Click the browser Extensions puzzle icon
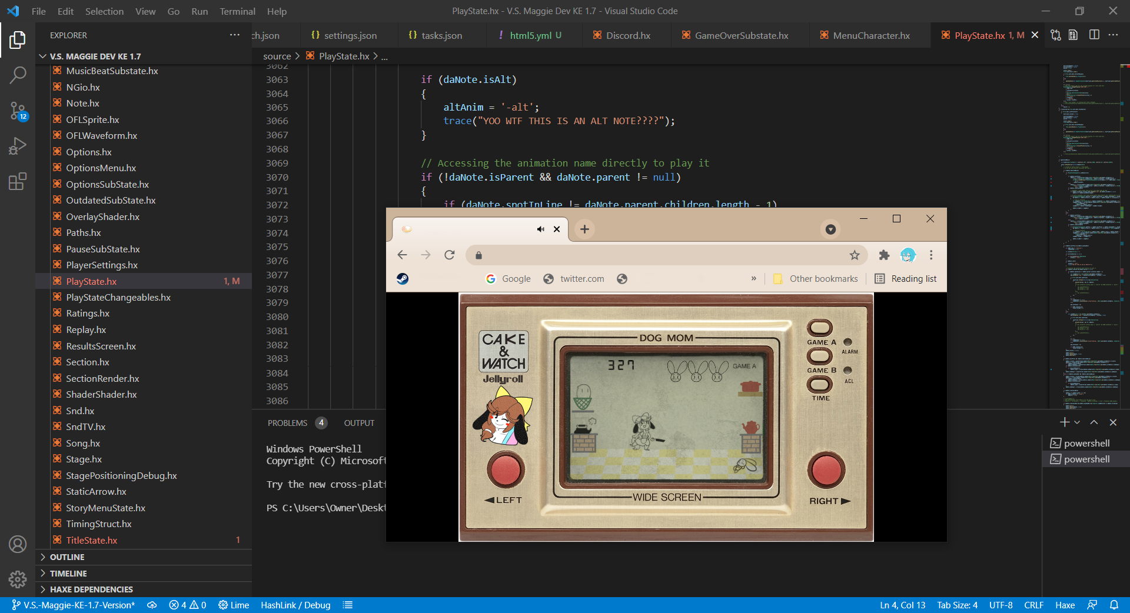The image size is (1130, 613). (x=883, y=255)
